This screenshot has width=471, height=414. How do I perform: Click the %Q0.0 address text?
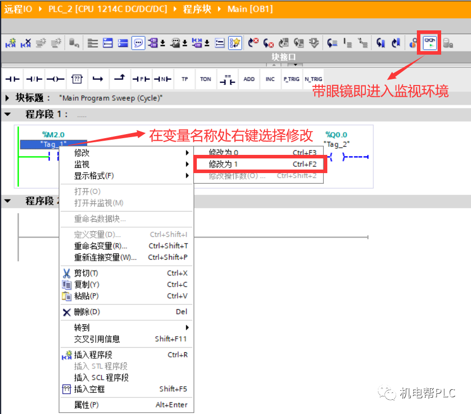(336, 135)
